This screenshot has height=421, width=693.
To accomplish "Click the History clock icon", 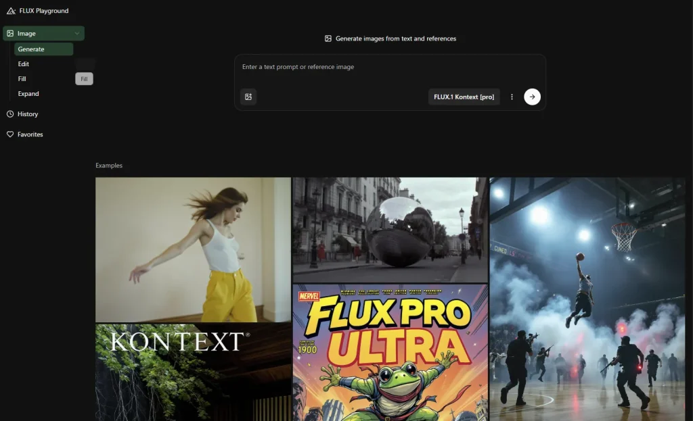I will [10, 114].
